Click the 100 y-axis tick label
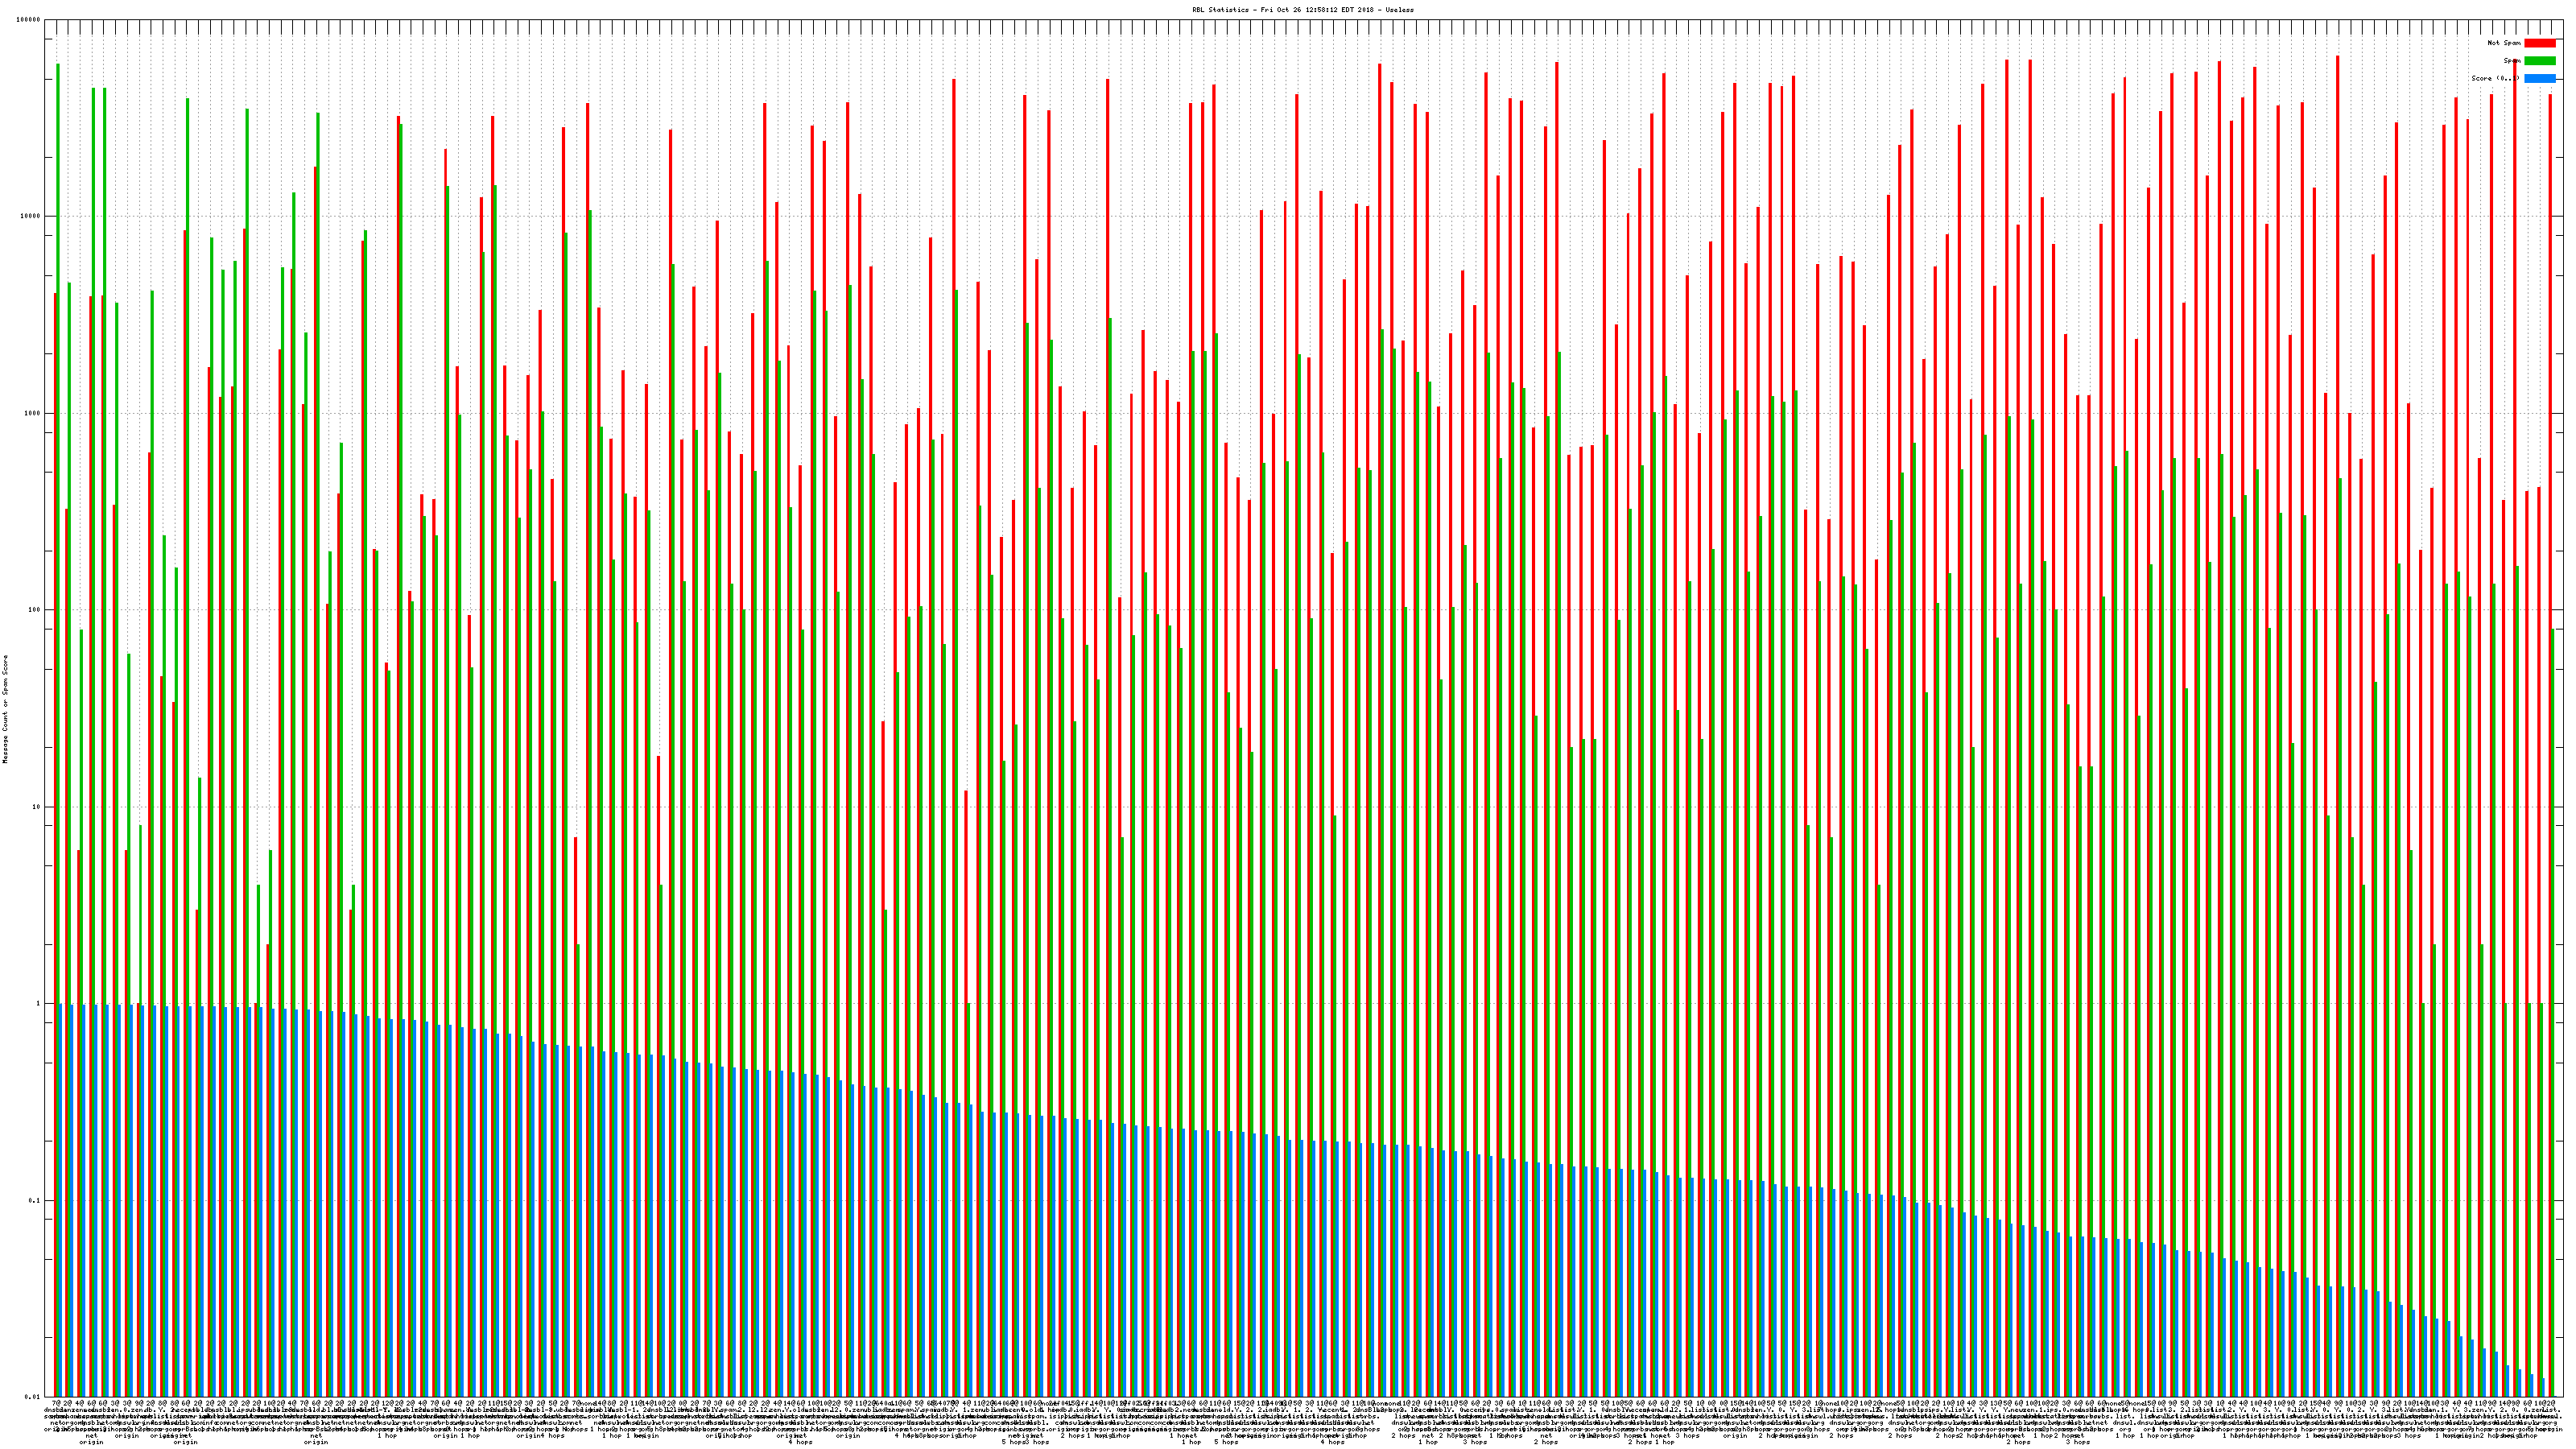Image resolution: width=2576 pixels, height=1449 pixels. [35, 610]
